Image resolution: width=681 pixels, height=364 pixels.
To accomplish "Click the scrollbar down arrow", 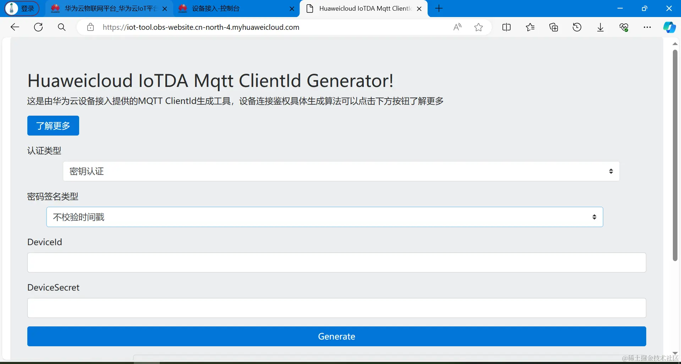I will pos(675,353).
